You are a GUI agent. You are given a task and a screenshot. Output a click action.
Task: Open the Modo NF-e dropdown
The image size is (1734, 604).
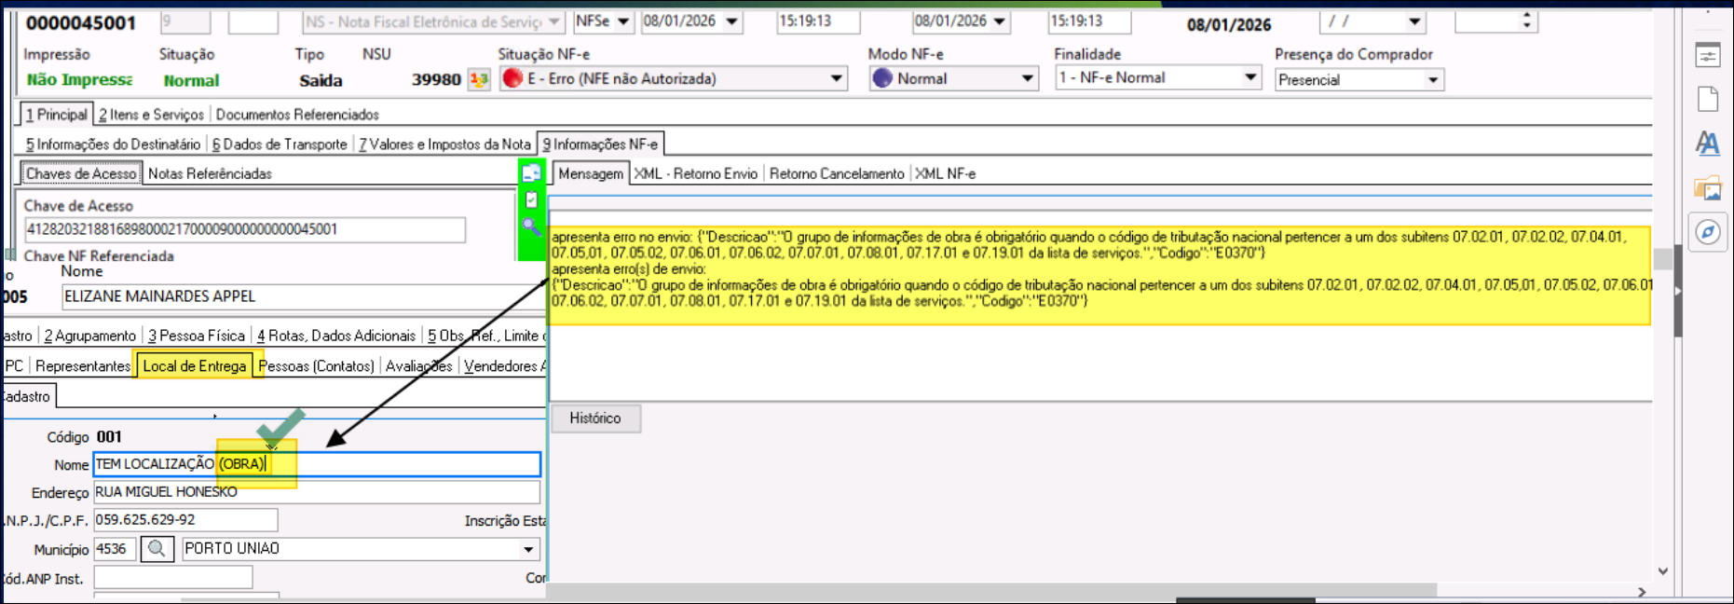(x=1027, y=79)
